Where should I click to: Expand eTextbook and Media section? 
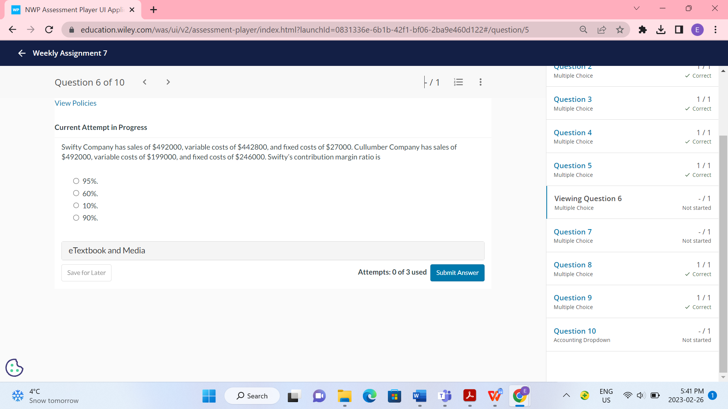click(x=273, y=251)
